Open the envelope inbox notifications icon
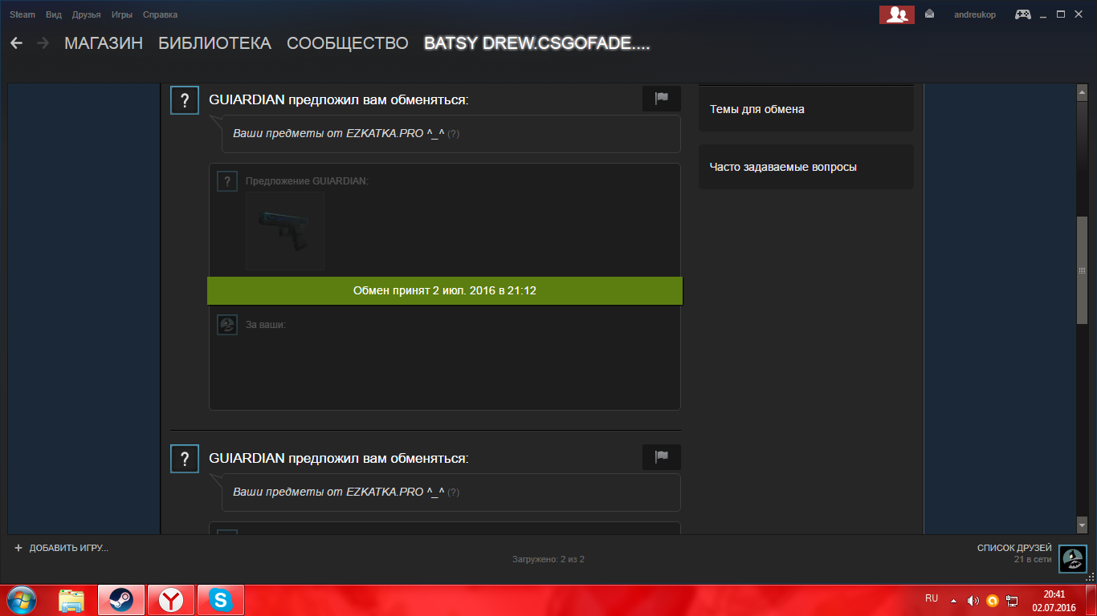The height and width of the screenshot is (616, 1097). click(929, 14)
